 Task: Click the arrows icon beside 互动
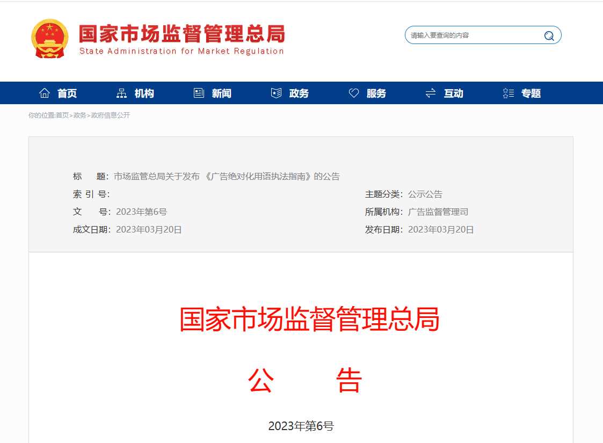(431, 93)
